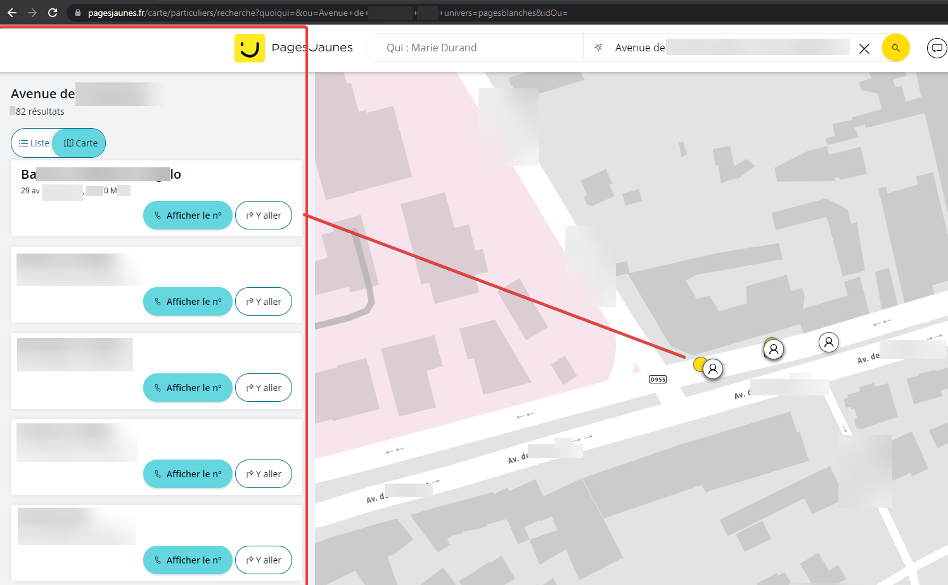Click the D955 road badge on the map
948x585 pixels.
coord(658,380)
